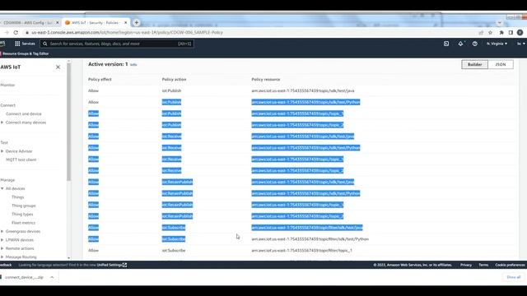The width and height of the screenshot is (527, 296).
Task: Switch to the CDOW006 AWS Config tab
Action: coord(29,22)
